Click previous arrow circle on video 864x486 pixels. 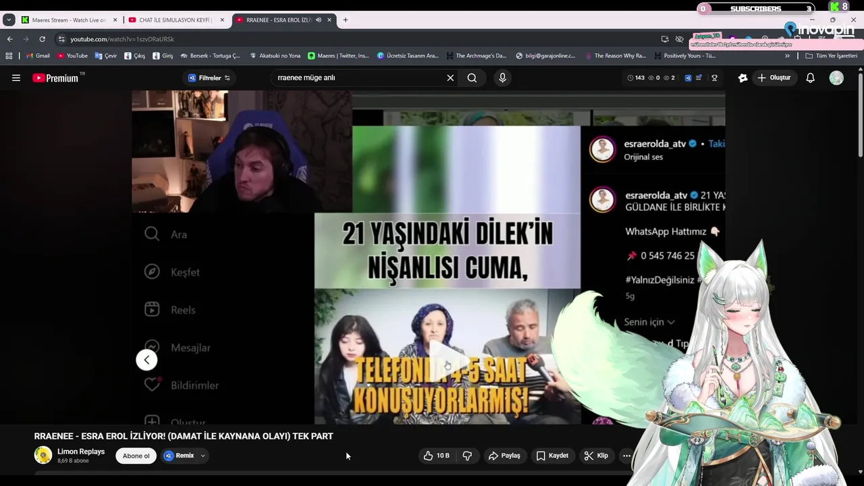[146, 360]
